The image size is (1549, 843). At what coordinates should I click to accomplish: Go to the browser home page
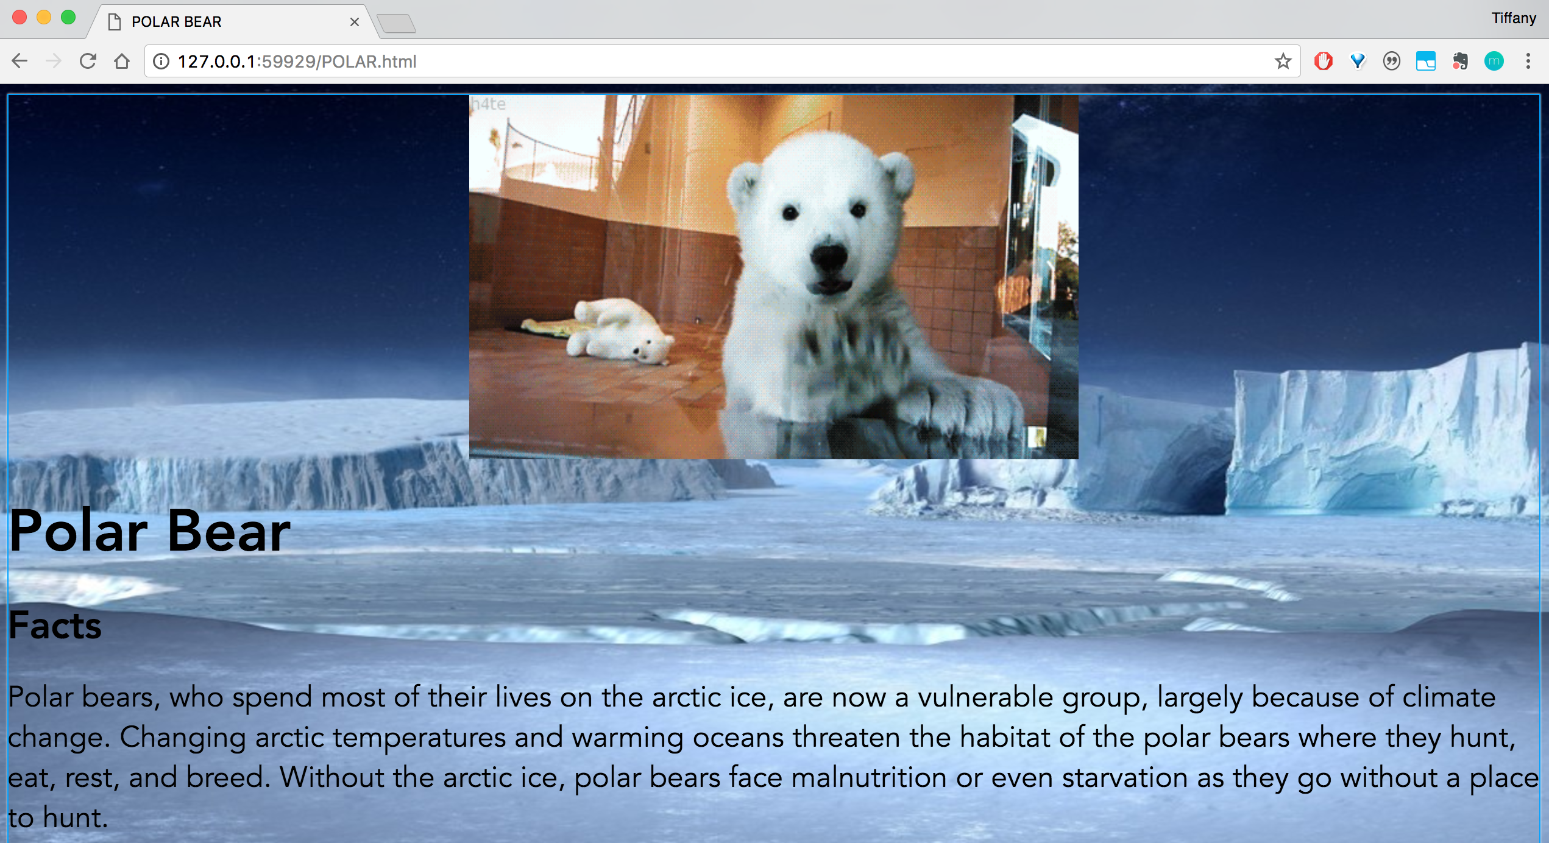(122, 61)
